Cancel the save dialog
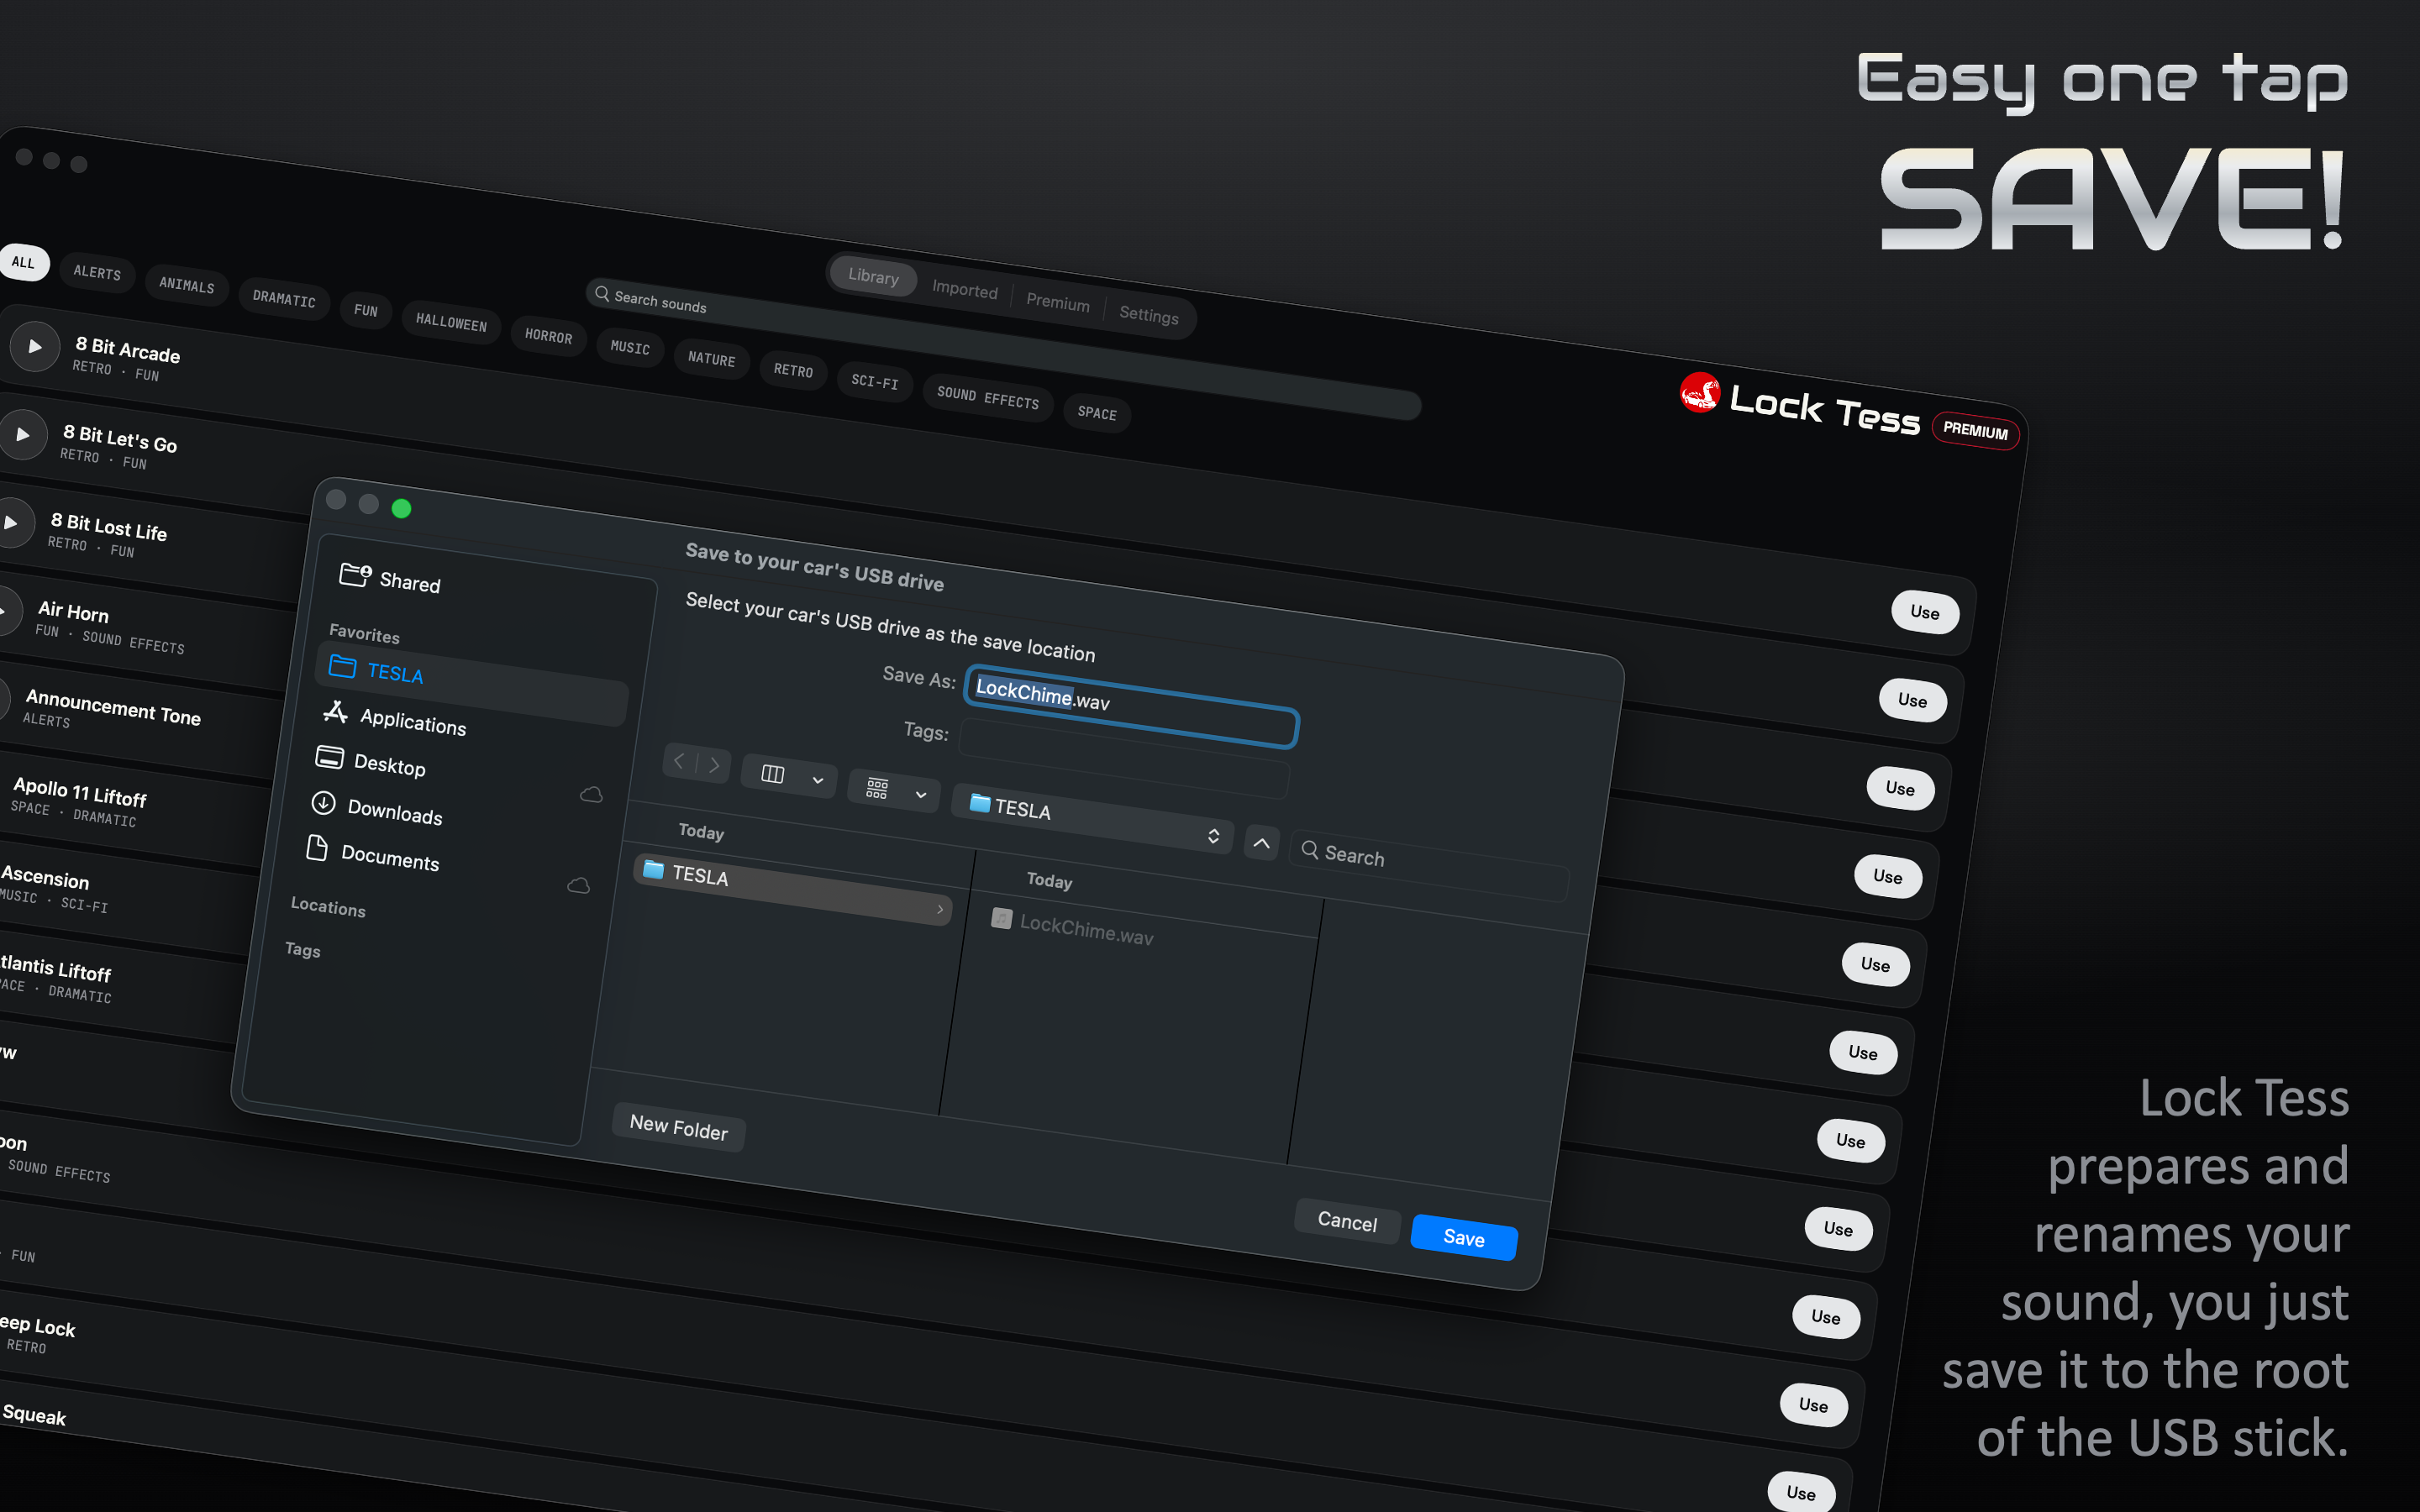This screenshot has width=2420, height=1512. pos(1347,1221)
